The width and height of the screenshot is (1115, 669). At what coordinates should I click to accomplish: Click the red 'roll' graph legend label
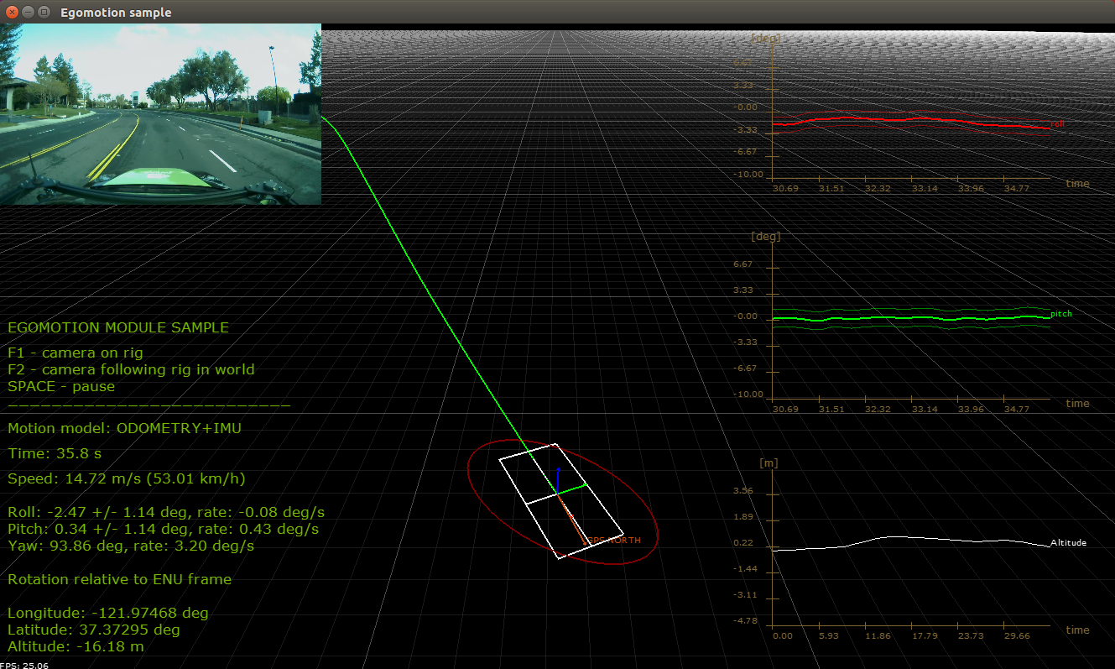coord(1057,124)
